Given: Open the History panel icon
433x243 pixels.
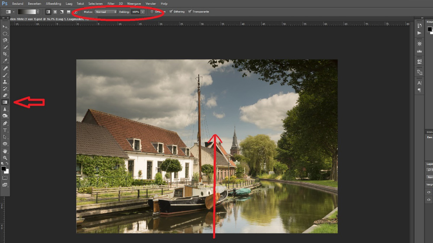Looking at the screenshot, I should click(x=420, y=26).
